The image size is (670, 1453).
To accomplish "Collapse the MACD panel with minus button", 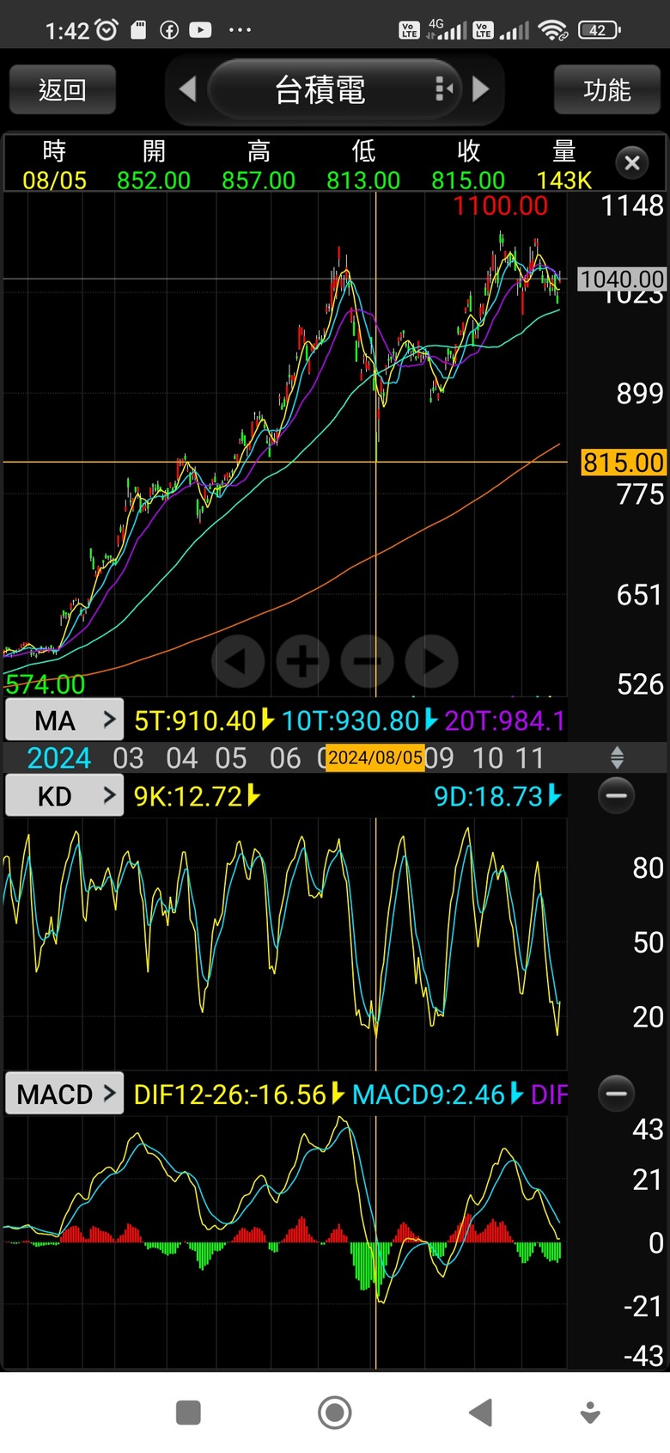I will (x=616, y=1093).
